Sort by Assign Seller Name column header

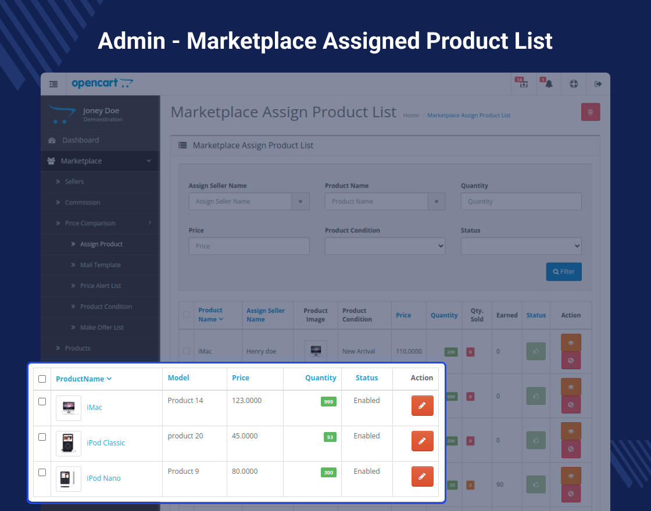[266, 315]
